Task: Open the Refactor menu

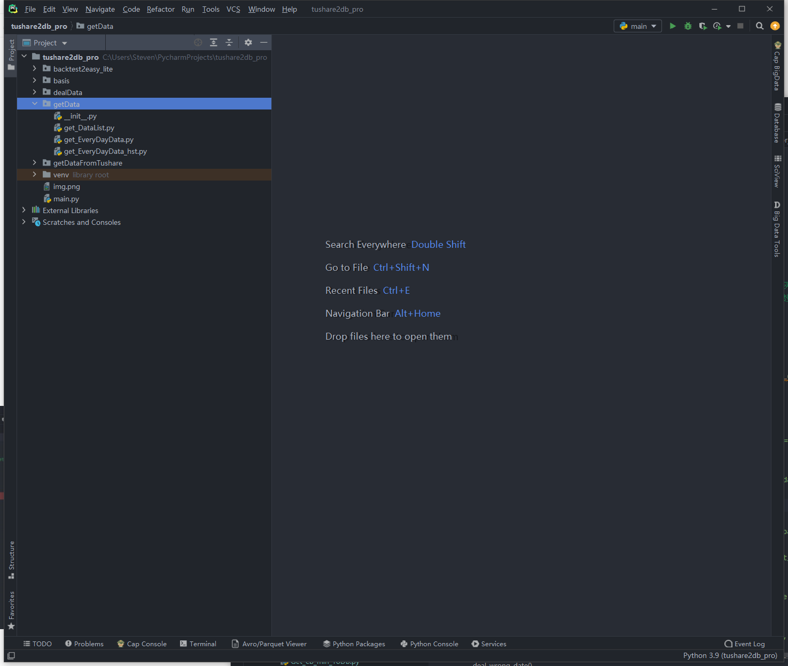Action: (160, 9)
